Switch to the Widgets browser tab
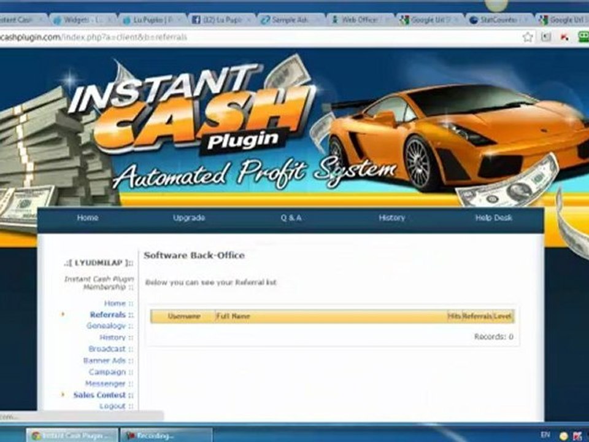This screenshot has width=589, height=442. tap(83, 20)
